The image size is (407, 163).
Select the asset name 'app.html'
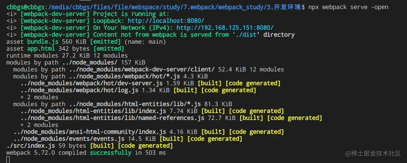tap(41, 49)
